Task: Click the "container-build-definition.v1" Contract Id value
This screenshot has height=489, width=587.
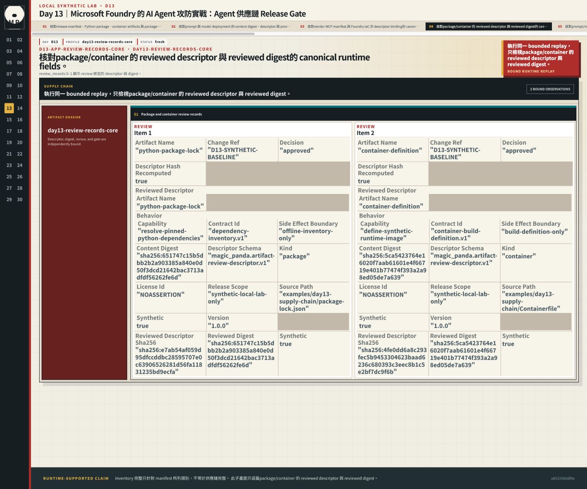Action: tap(456, 235)
